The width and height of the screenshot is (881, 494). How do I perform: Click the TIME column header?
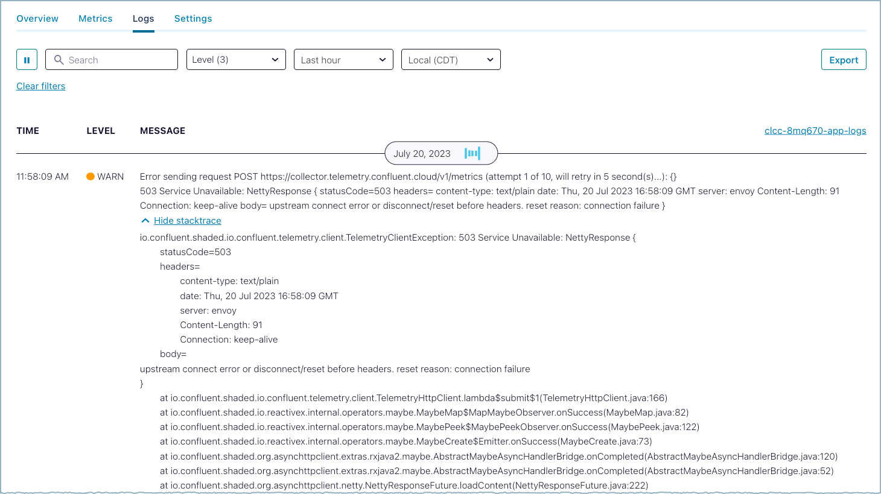click(28, 131)
